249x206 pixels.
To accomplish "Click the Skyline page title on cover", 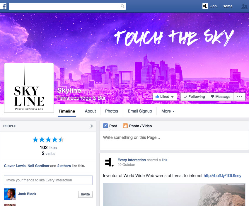I will coord(69,90).
